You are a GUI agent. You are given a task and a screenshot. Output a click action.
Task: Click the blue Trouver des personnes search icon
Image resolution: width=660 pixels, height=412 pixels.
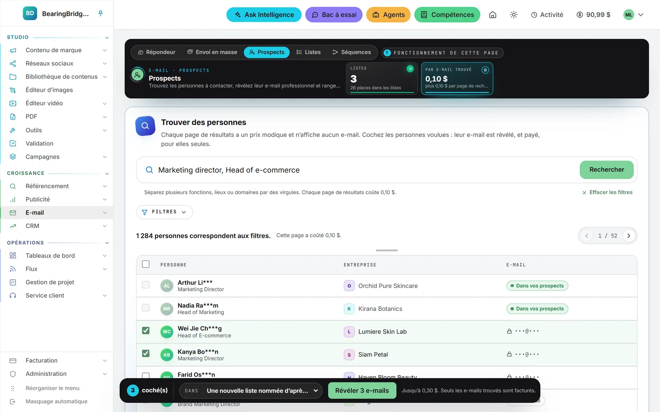[x=145, y=126]
